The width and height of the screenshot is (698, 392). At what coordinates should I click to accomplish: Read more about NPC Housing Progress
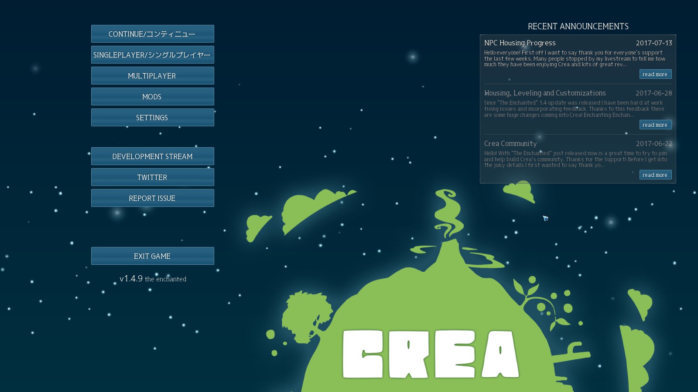(655, 74)
